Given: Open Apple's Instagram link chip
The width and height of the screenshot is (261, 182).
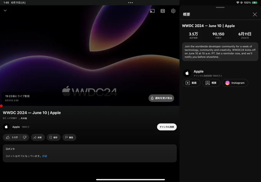Looking at the screenshot, I should coord(235,83).
